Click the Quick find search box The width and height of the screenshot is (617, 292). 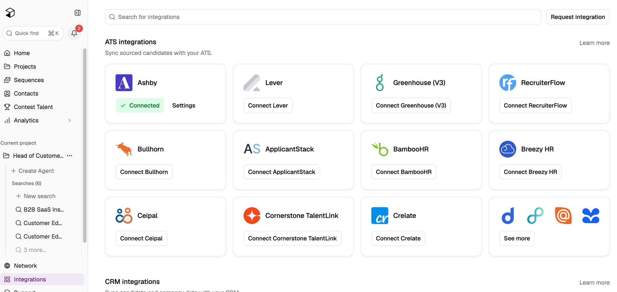[x=33, y=33]
